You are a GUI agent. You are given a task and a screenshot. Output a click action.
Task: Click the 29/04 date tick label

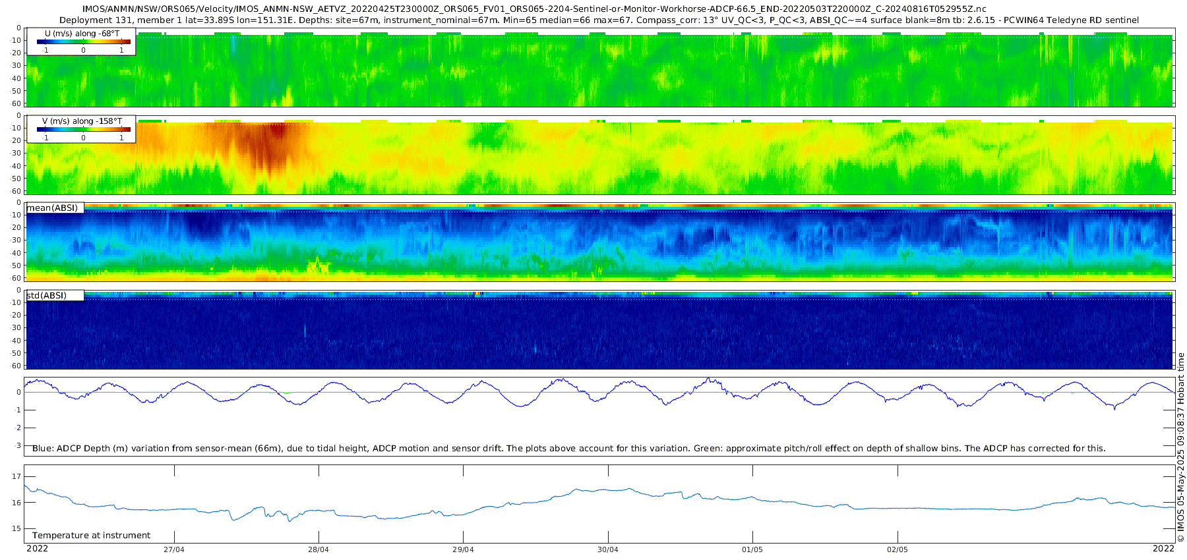(x=463, y=549)
